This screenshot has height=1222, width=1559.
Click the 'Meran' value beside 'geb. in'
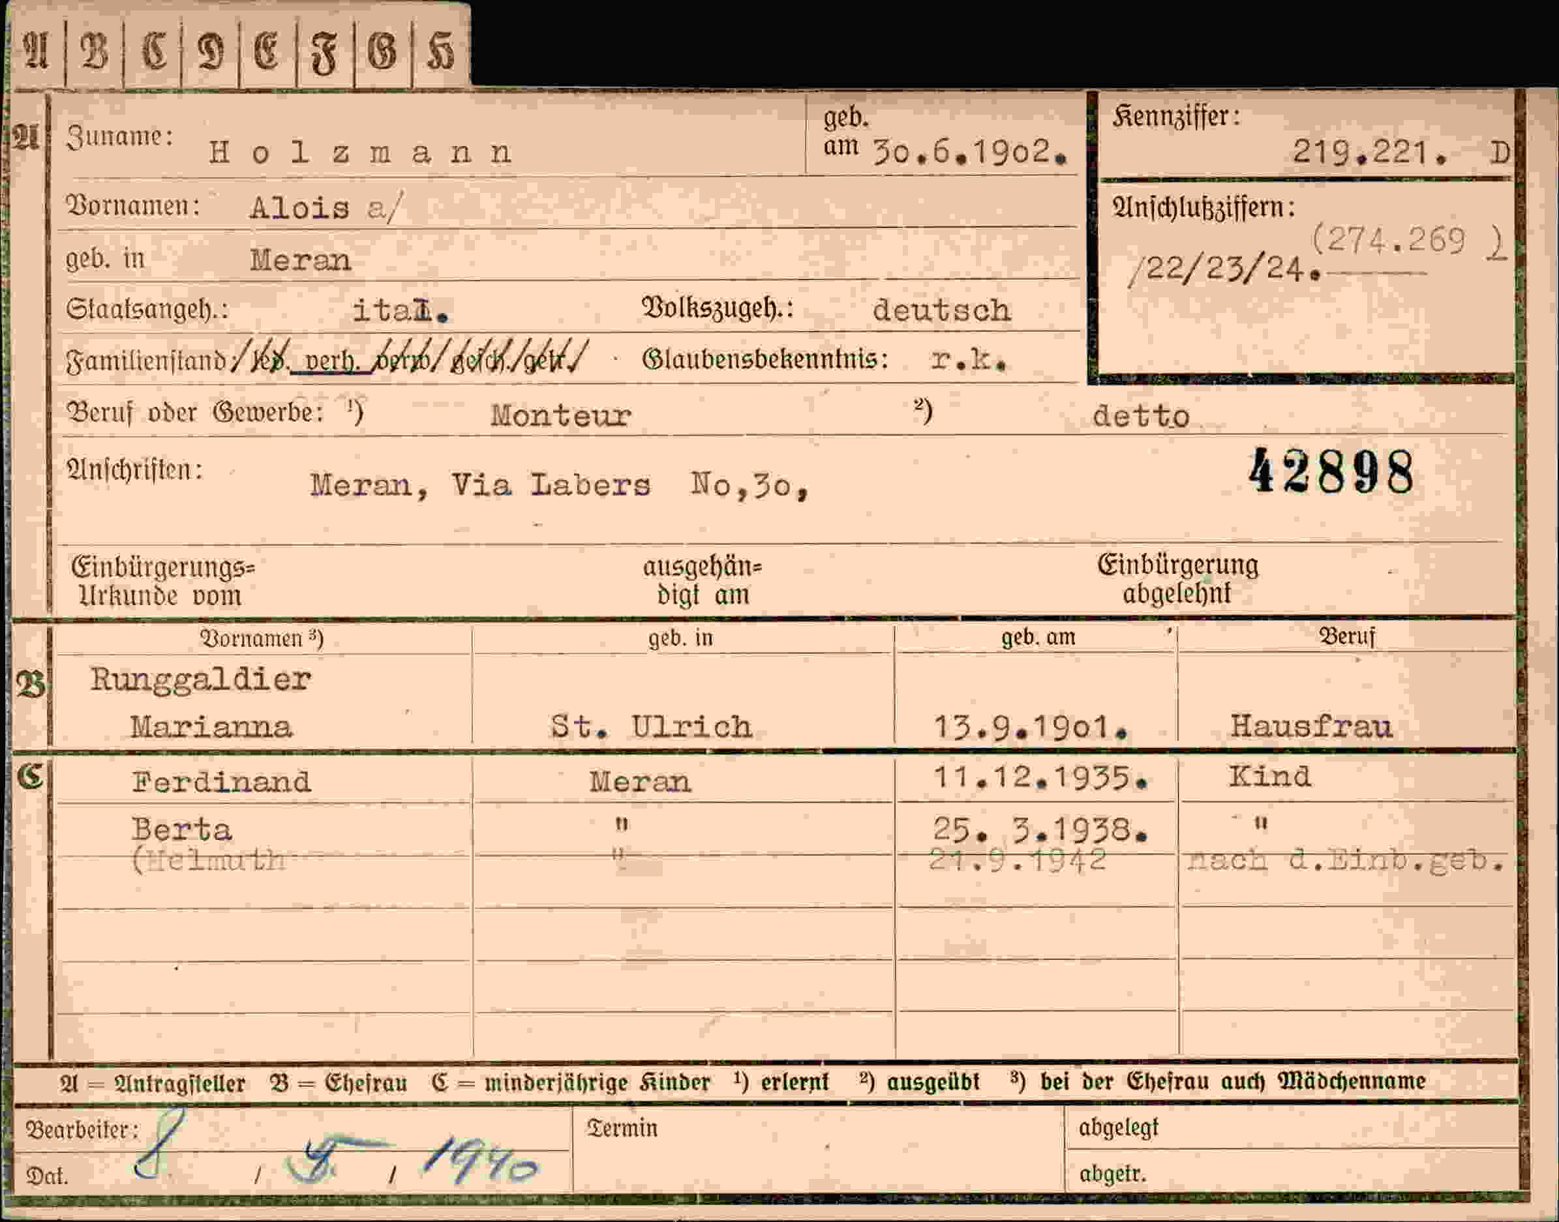pos(300,260)
